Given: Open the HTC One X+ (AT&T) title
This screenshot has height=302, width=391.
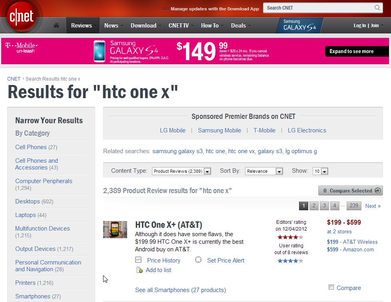Looking at the screenshot, I should [x=169, y=225].
